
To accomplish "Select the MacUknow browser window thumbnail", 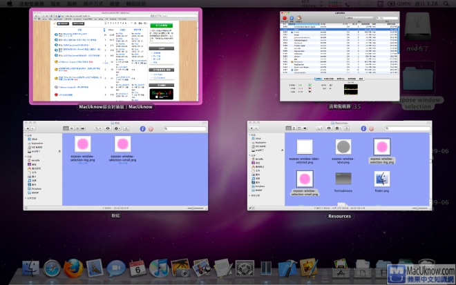I will pos(116,55).
